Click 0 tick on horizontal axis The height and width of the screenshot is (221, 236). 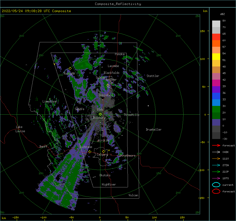(x=100, y=218)
